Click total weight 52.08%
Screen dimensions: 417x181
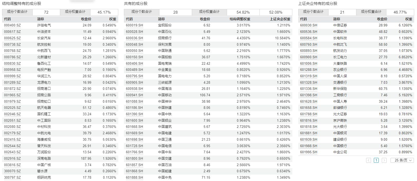pos(276,12)
